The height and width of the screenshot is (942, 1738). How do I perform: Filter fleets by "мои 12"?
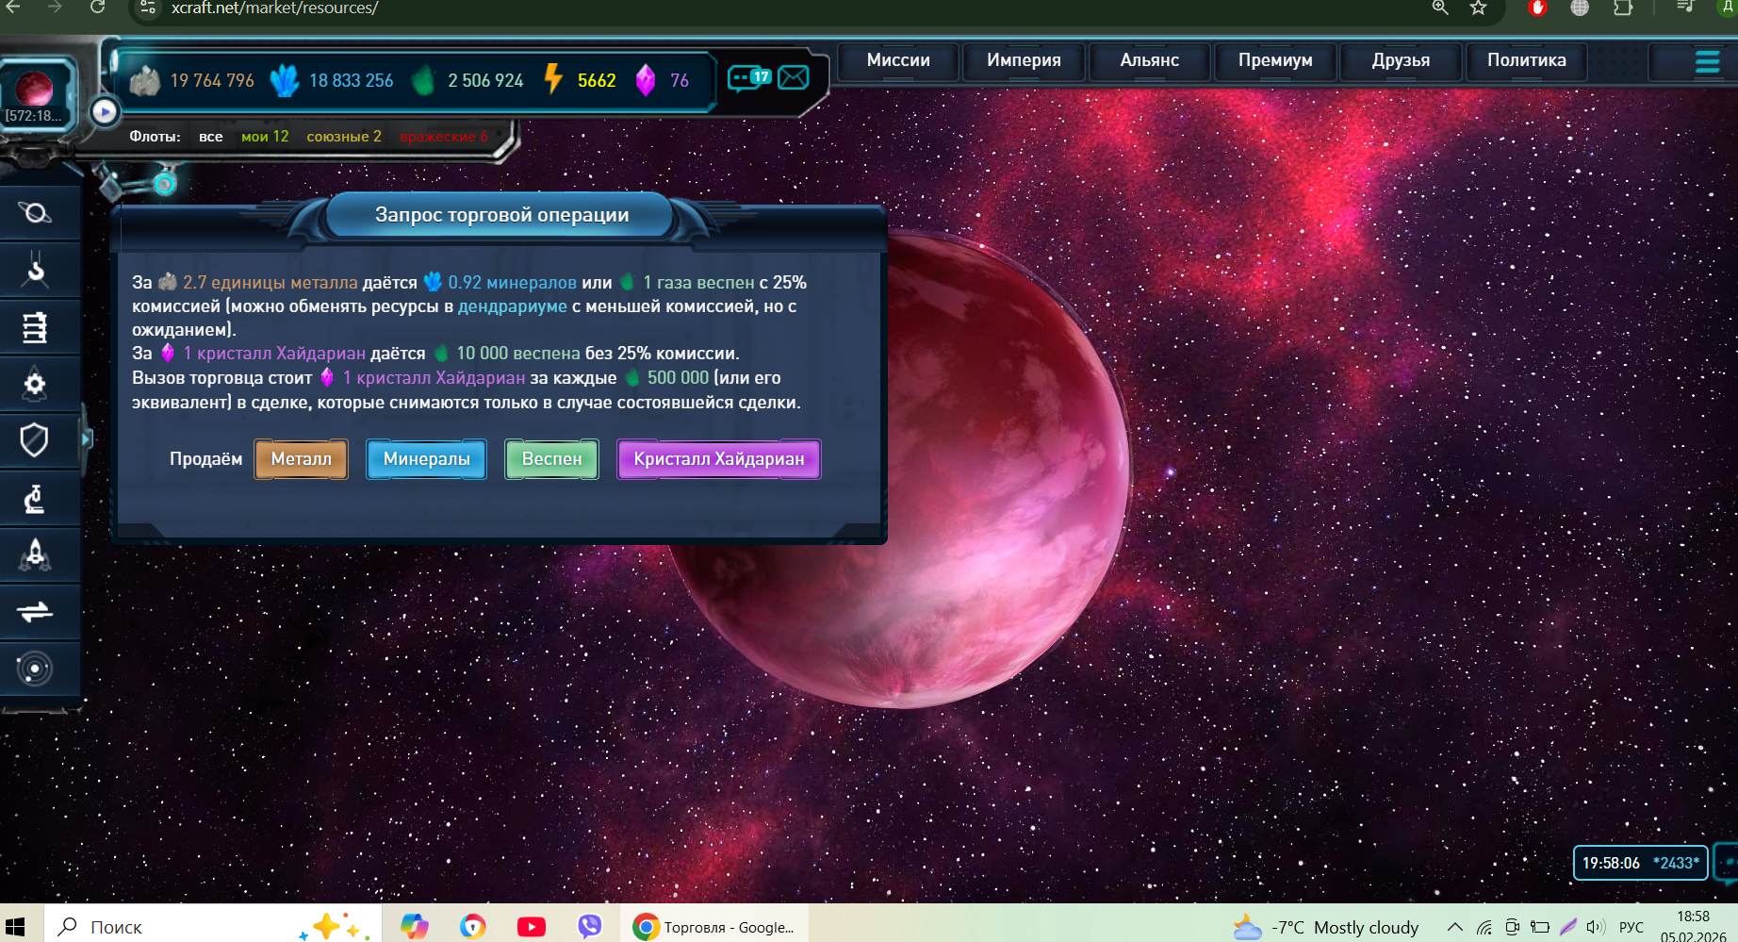(265, 137)
